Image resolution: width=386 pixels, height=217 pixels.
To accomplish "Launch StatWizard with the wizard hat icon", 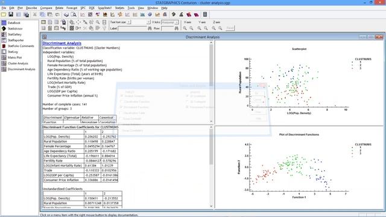I will coord(181,14).
